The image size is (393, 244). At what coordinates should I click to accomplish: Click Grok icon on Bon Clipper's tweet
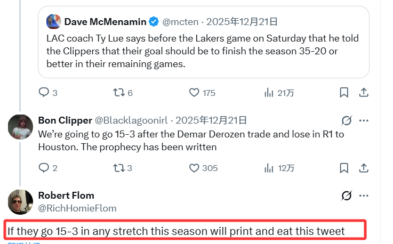click(347, 120)
